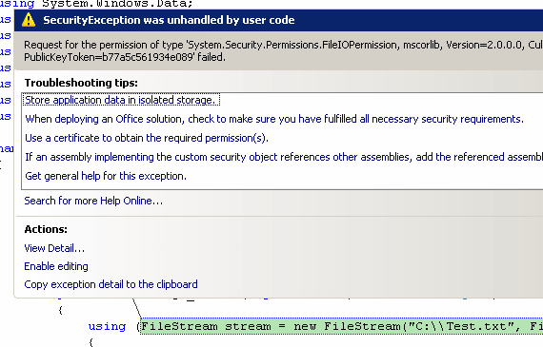
Task: Click 'Use a certificate to obtain' link
Action: [147, 138]
